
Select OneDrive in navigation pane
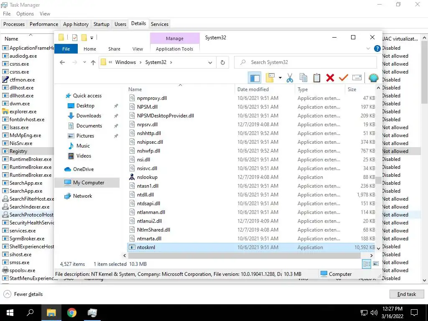(79, 169)
